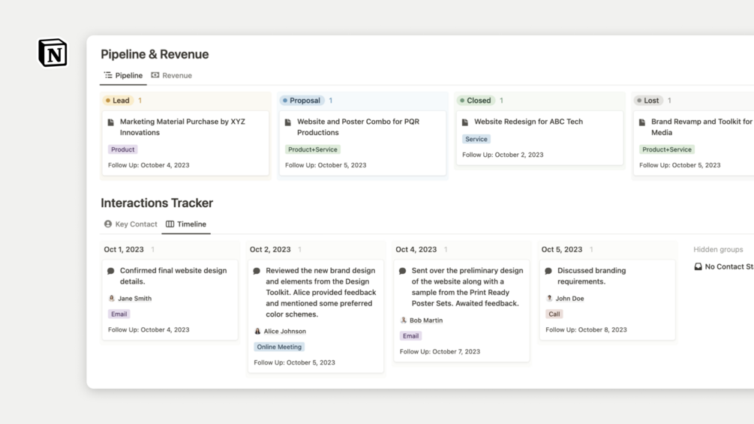Click the Oct 4, 2023 column header

pyautogui.click(x=416, y=250)
